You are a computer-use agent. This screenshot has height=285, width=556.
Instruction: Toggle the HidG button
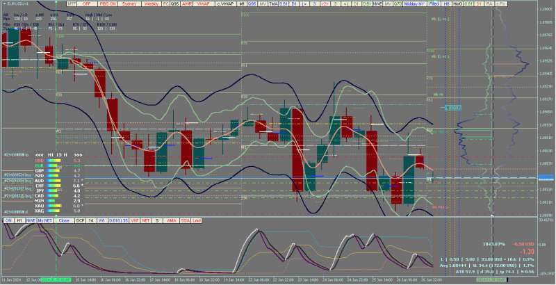[458, 4]
